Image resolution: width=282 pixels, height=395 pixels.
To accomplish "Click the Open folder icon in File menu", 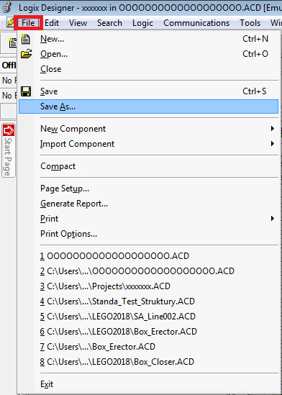I will (x=26, y=54).
